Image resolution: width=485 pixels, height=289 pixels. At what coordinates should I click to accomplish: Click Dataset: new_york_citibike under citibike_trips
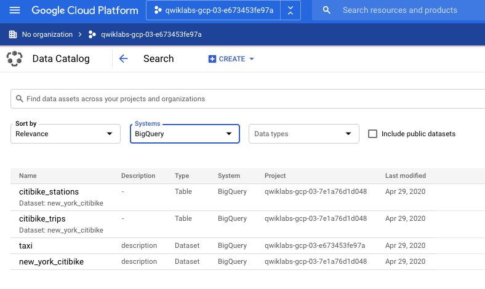point(62,230)
